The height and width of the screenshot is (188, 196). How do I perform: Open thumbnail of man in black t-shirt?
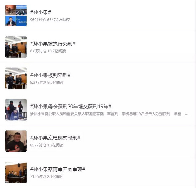[x=16, y=141]
